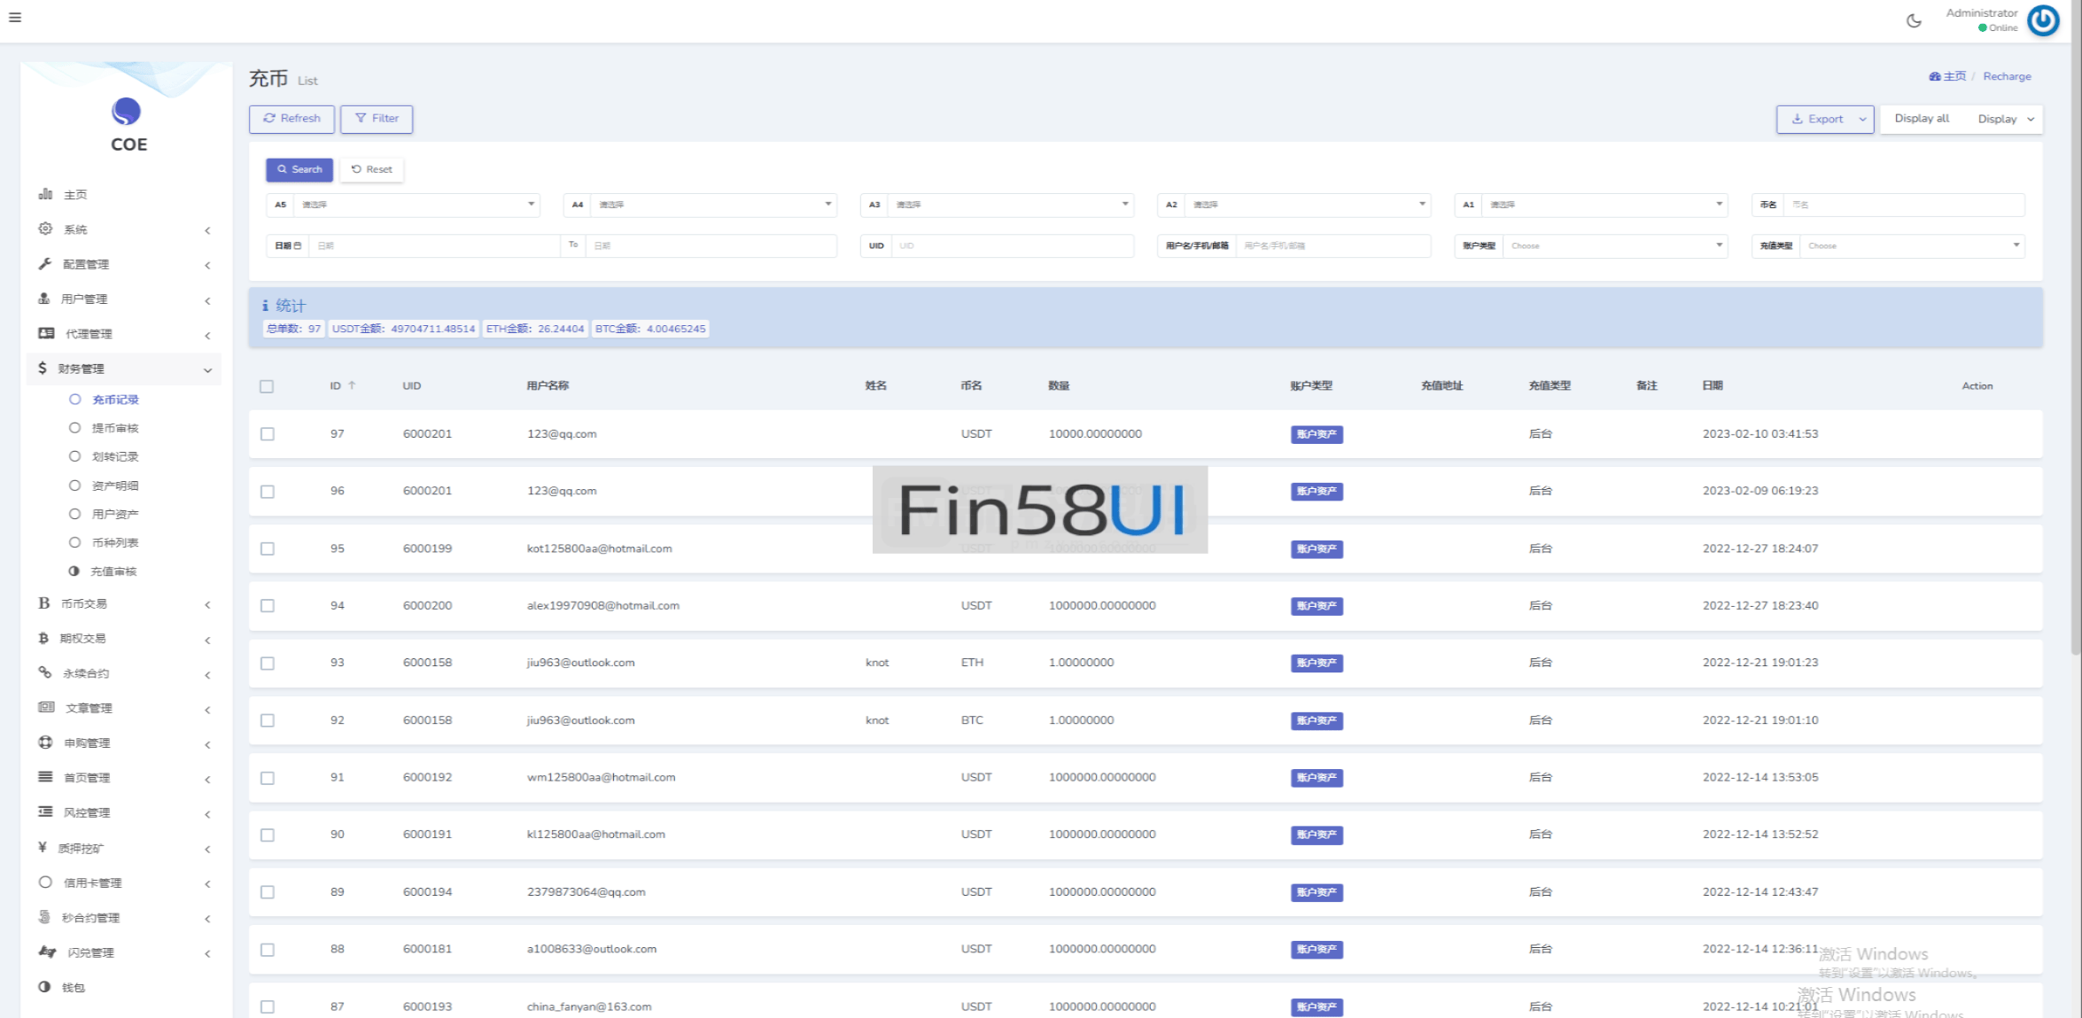Click the 财务管理 dollar sign icon
The width and height of the screenshot is (2082, 1018).
click(x=42, y=368)
